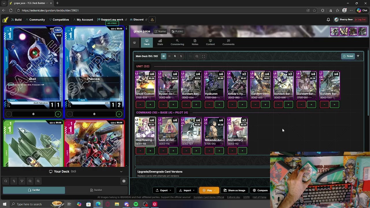The width and height of the screenshot is (370, 208).
Task: Toggle +ALT art on Ball card
Action: point(58,30)
